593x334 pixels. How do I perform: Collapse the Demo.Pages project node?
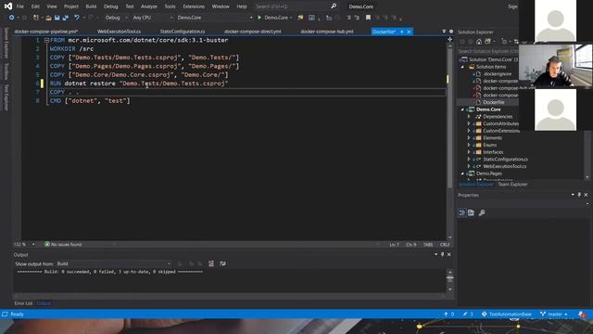point(462,173)
